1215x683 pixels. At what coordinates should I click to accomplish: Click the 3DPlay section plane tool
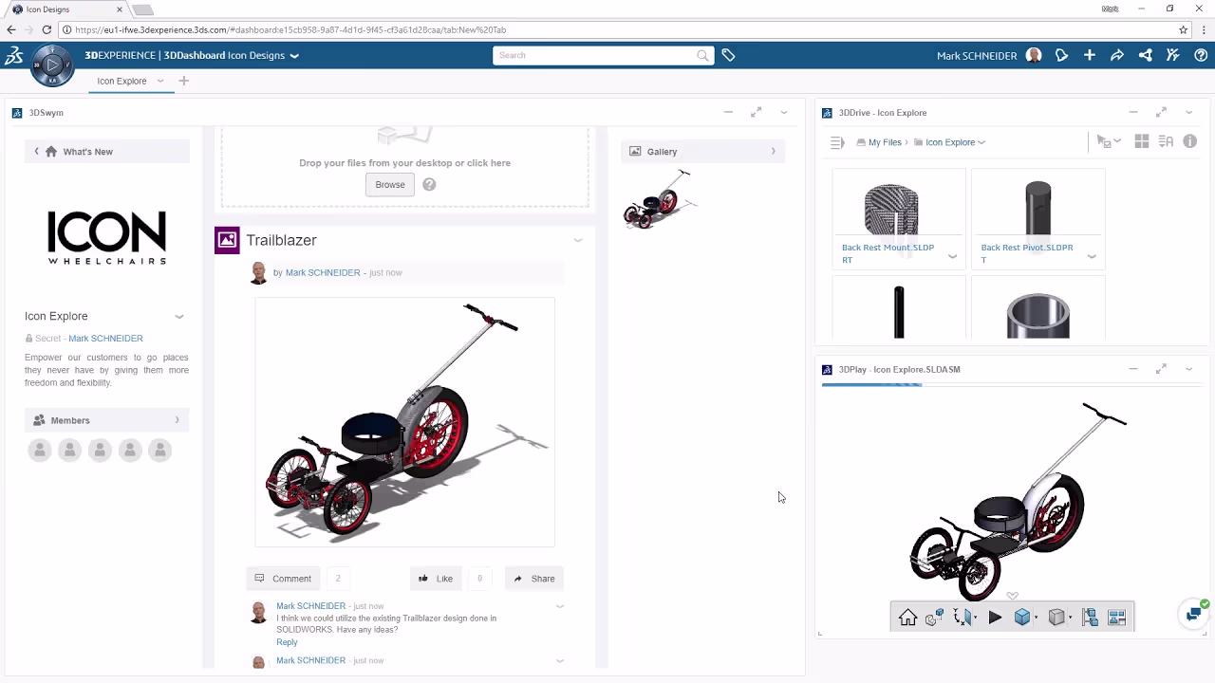pos(964,618)
